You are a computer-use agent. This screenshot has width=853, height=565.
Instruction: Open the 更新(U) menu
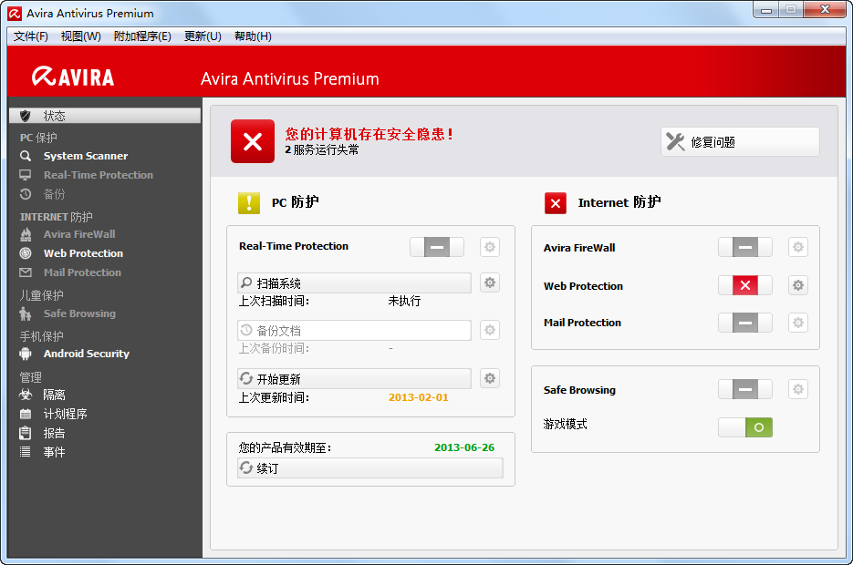pyautogui.click(x=203, y=36)
